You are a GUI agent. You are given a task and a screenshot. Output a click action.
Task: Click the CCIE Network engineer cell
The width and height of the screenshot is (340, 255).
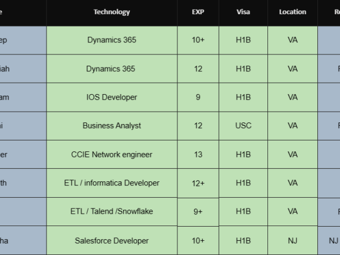[x=112, y=154]
